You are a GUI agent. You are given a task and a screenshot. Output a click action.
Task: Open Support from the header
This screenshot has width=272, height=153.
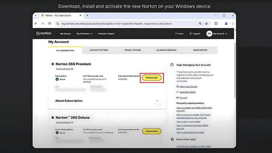[x=195, y=34]
